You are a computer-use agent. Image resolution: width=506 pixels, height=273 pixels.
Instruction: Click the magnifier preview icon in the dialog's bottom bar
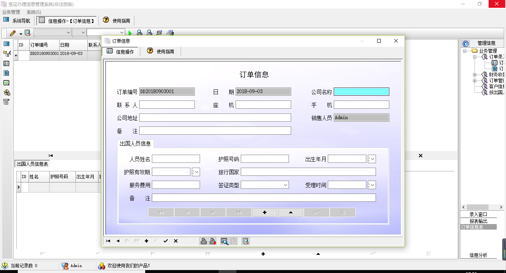coord(224,241)
